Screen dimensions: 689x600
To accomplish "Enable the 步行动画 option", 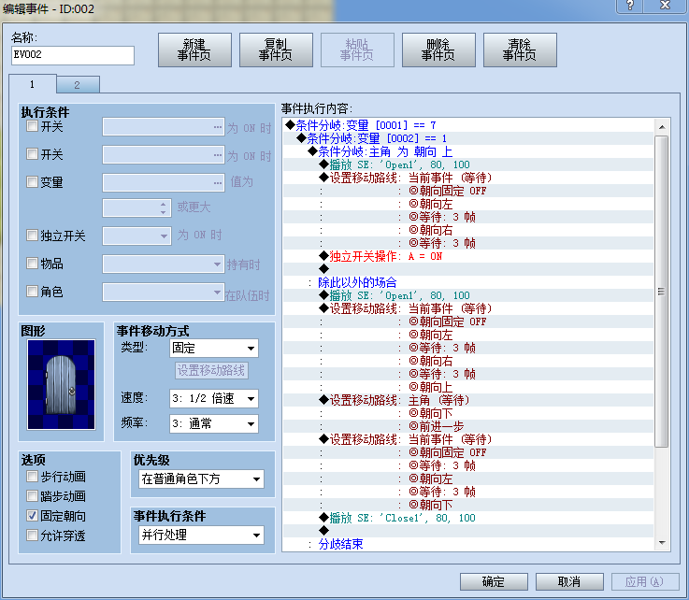I will point(32,476).
